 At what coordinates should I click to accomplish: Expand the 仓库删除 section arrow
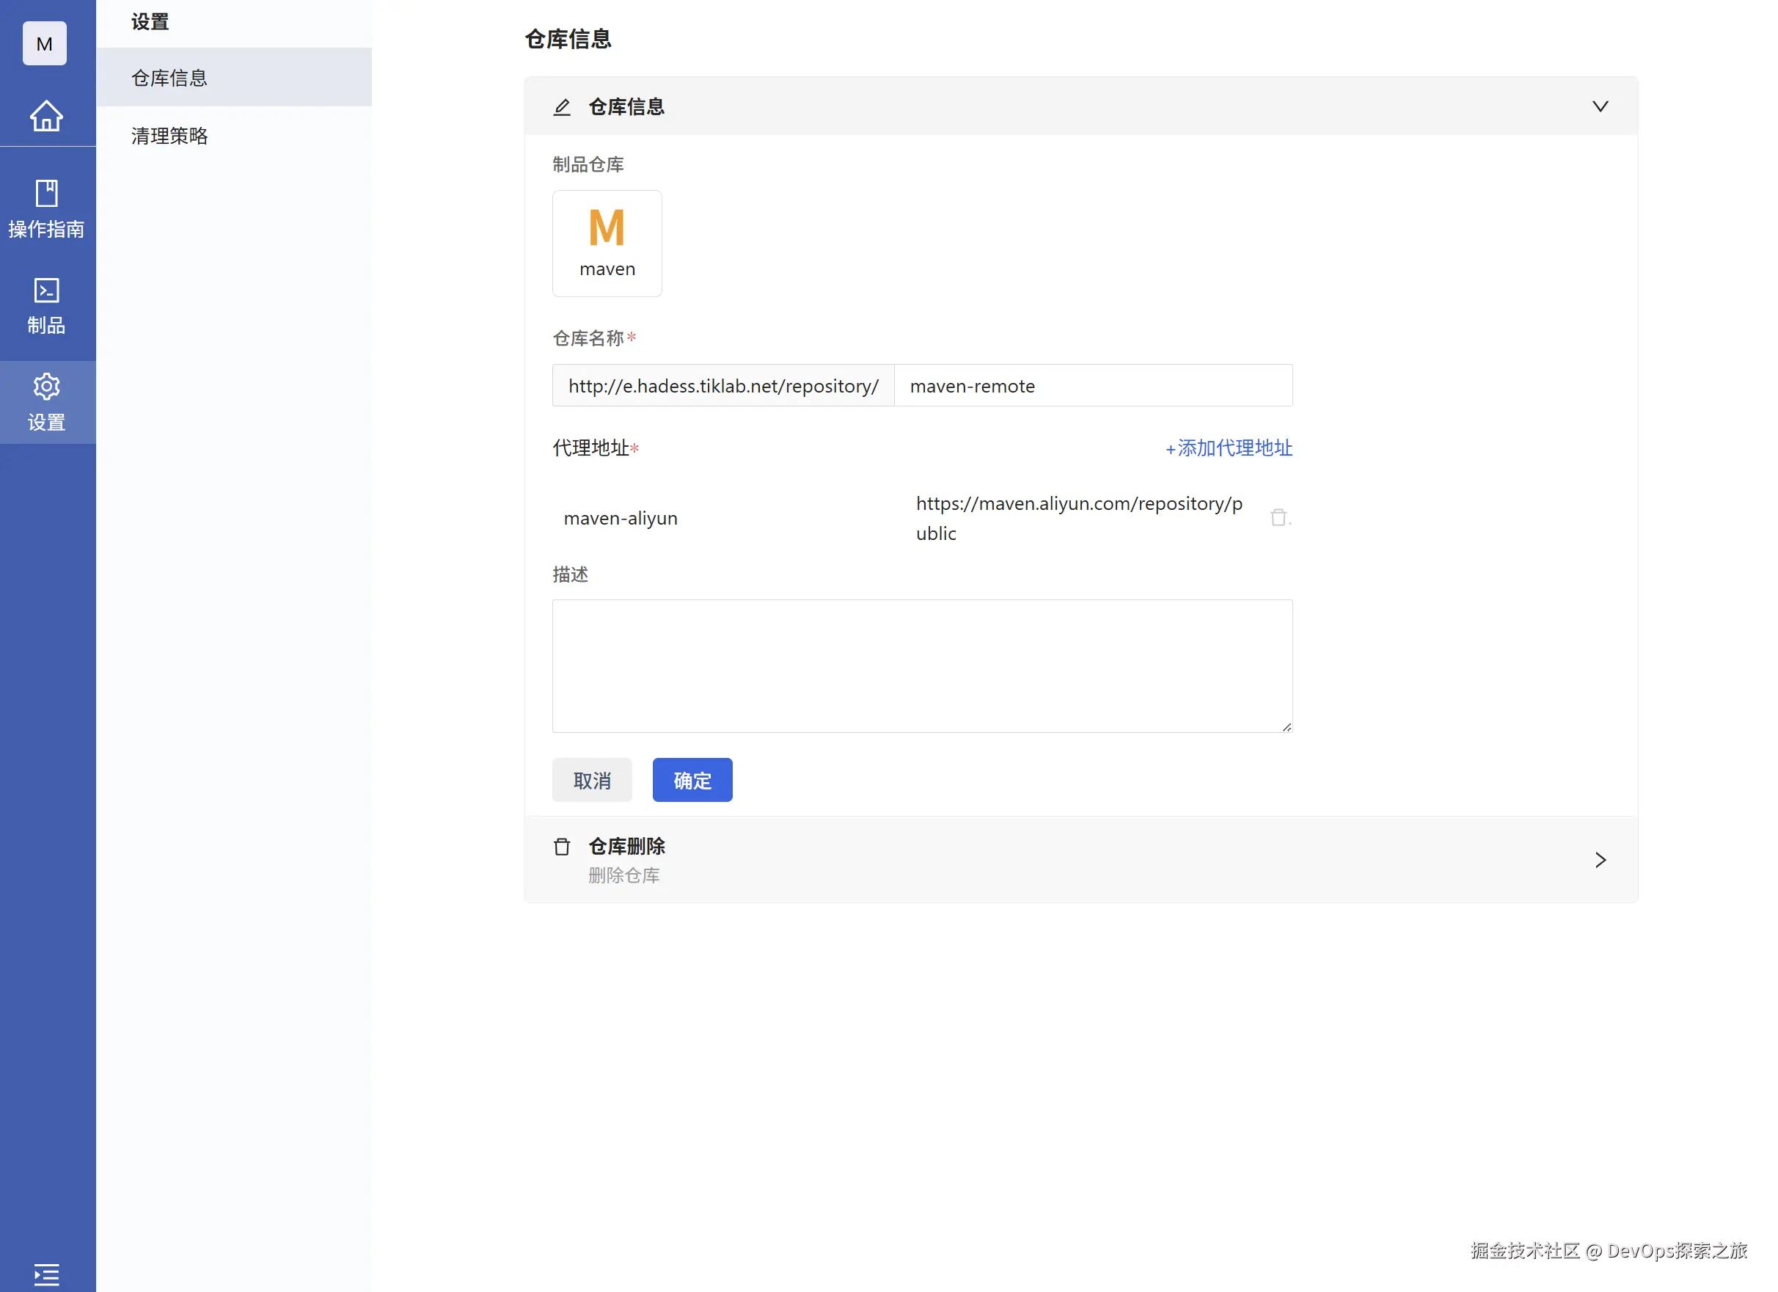click(x=1600, y=860)
